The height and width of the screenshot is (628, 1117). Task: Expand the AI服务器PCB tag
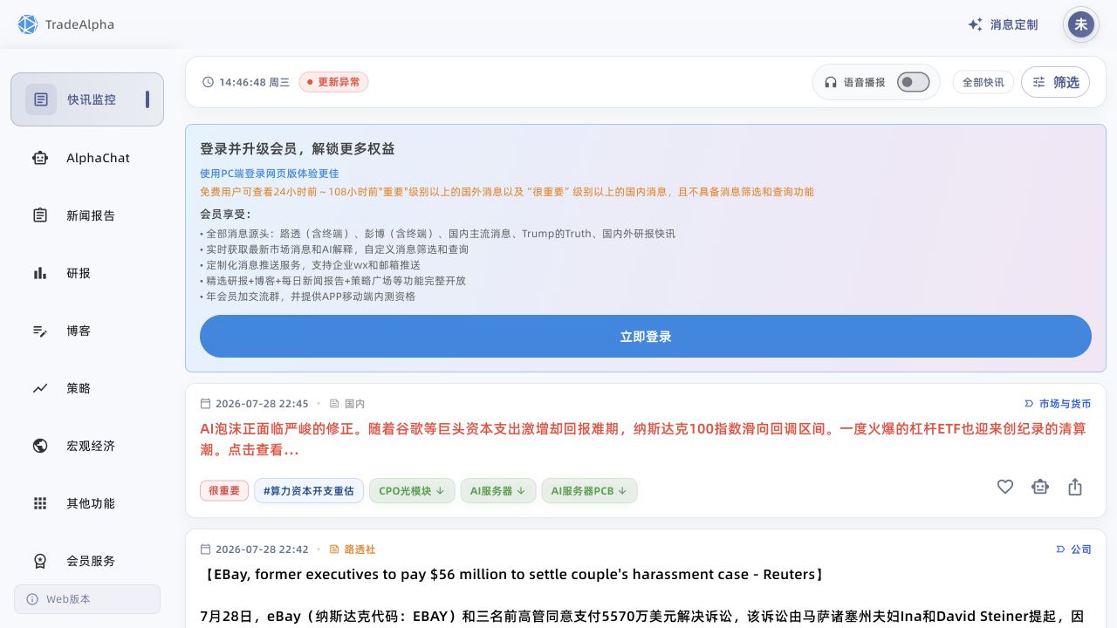pyautogui.click(x=589, y=491)
